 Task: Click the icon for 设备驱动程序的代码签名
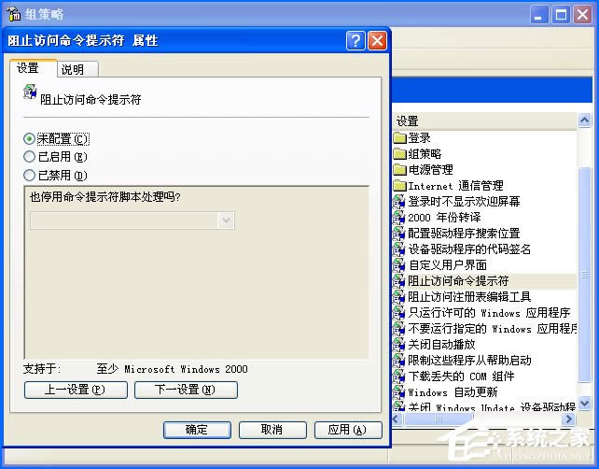click(399, 249)
